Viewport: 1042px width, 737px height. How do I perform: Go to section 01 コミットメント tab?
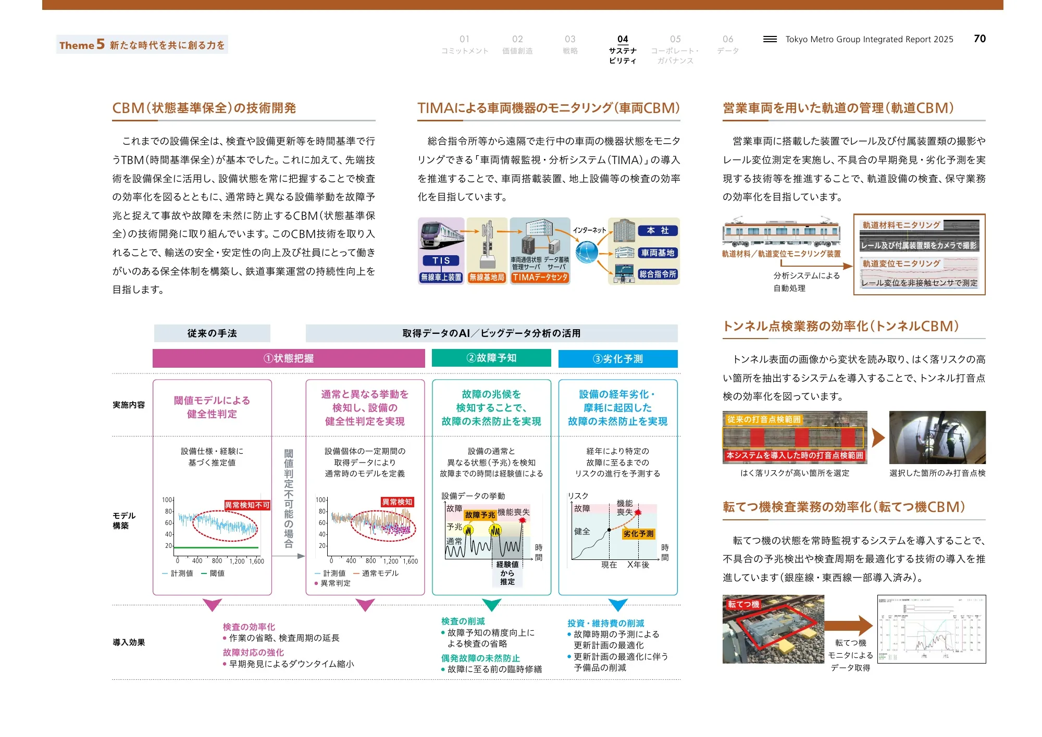[x=465, y=45]
